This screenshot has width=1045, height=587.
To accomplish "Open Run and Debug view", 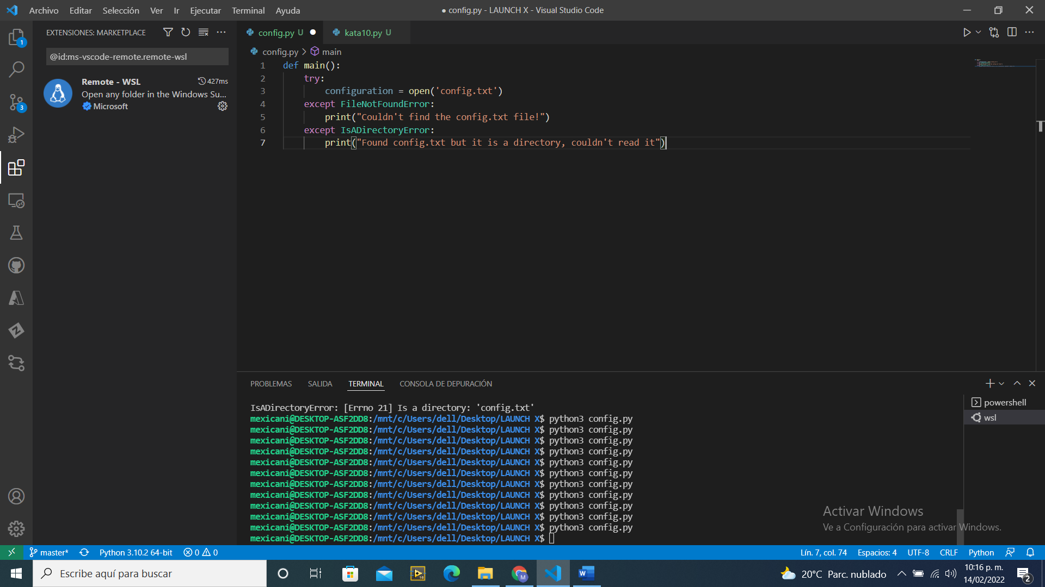I will tap(16, 135).
